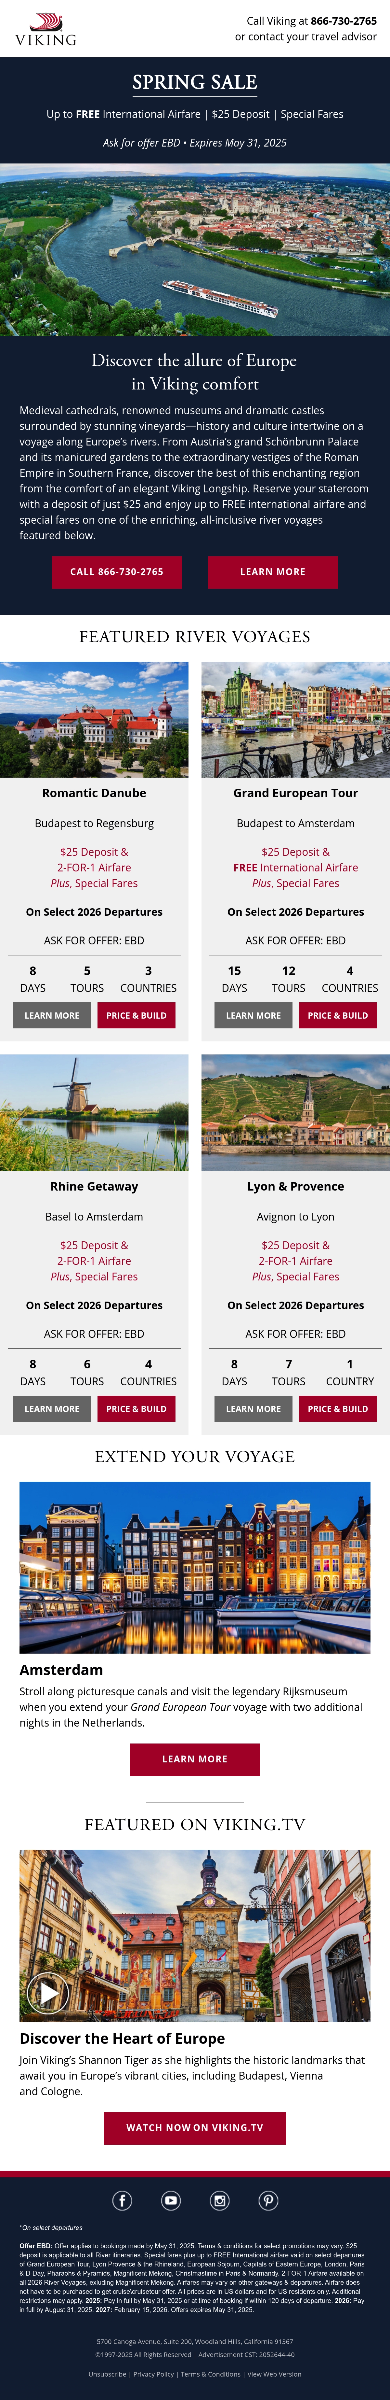This screenshot has height=2400, width=390.
Task: Click the Rhine Getaway windmill photo
Action: pyautogui.click(x=94, y=1112)
